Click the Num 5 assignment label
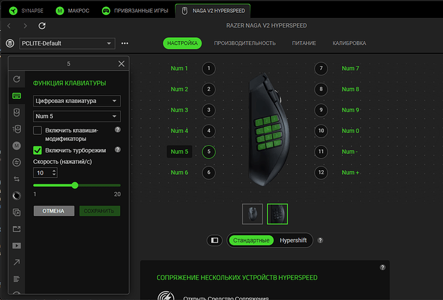Viewport: 443px width, 300px height. point(179,152)
